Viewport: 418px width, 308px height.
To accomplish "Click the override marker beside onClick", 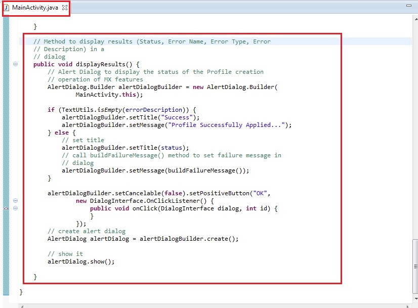I will [x=6, y=208].
